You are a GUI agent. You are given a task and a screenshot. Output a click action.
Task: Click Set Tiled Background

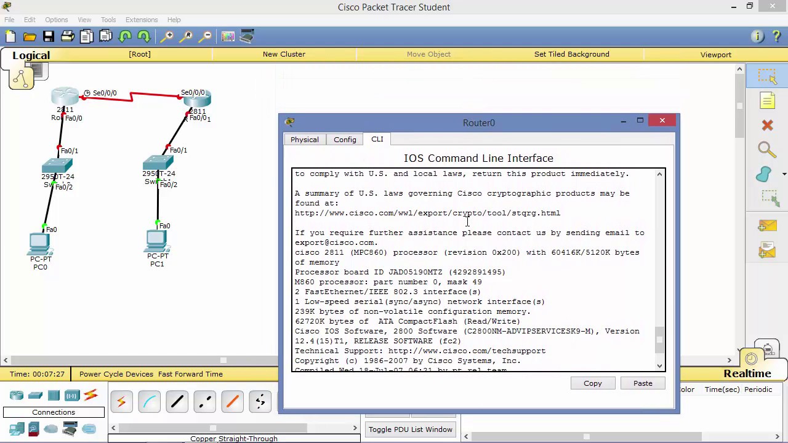click(572, 54)
